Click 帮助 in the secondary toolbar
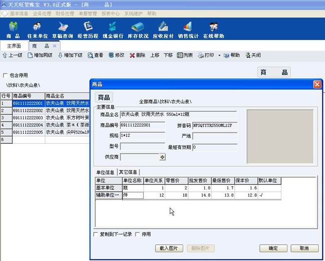325x261 pixels. click(x=232, y=55)
